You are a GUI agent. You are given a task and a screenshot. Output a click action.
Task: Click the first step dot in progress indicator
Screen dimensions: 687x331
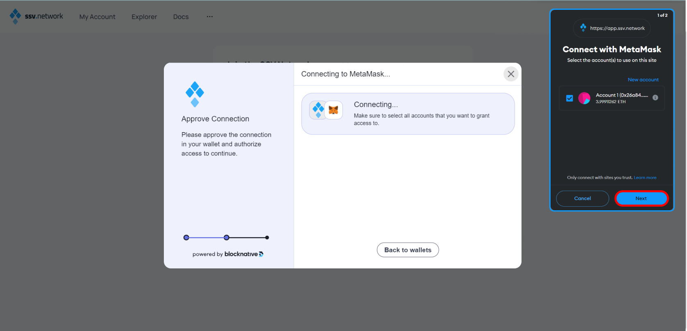point(186,238)
